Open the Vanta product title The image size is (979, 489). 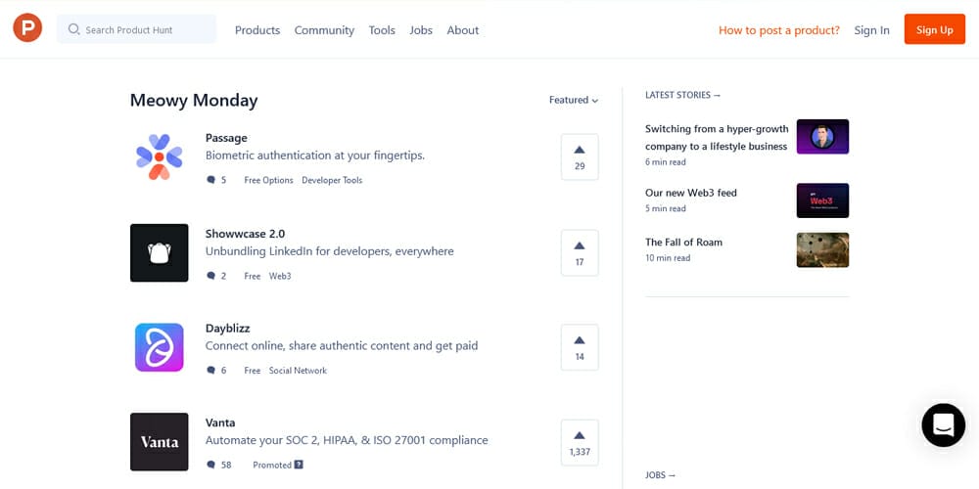(x=219, y=422)
